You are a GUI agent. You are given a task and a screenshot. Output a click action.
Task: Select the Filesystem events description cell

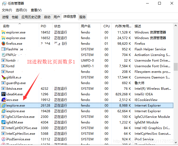pos(153,72)
